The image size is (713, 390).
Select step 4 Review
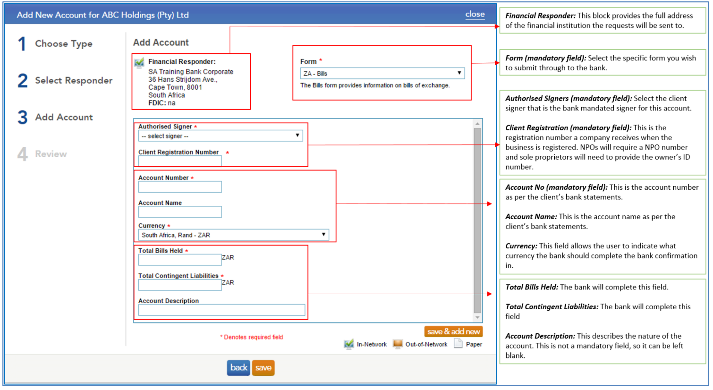tap(42, 154)
